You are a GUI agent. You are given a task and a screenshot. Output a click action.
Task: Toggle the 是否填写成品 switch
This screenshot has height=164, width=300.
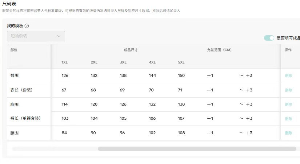tap(269, 38)
